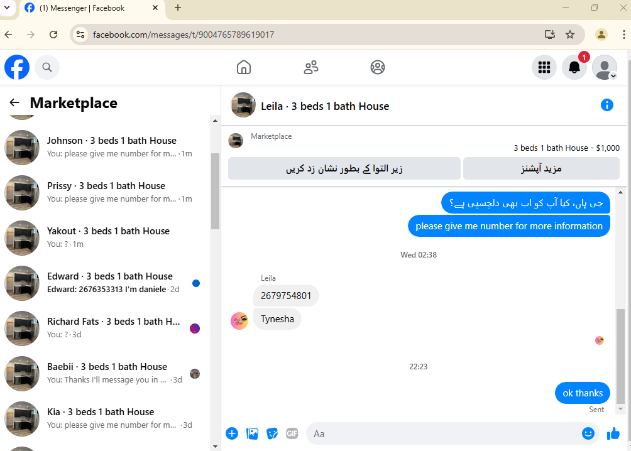The height and width of the screenshot is (451, 631).
Task: Click the Leila avatar in chat header
Action: [x=243, y=105]
